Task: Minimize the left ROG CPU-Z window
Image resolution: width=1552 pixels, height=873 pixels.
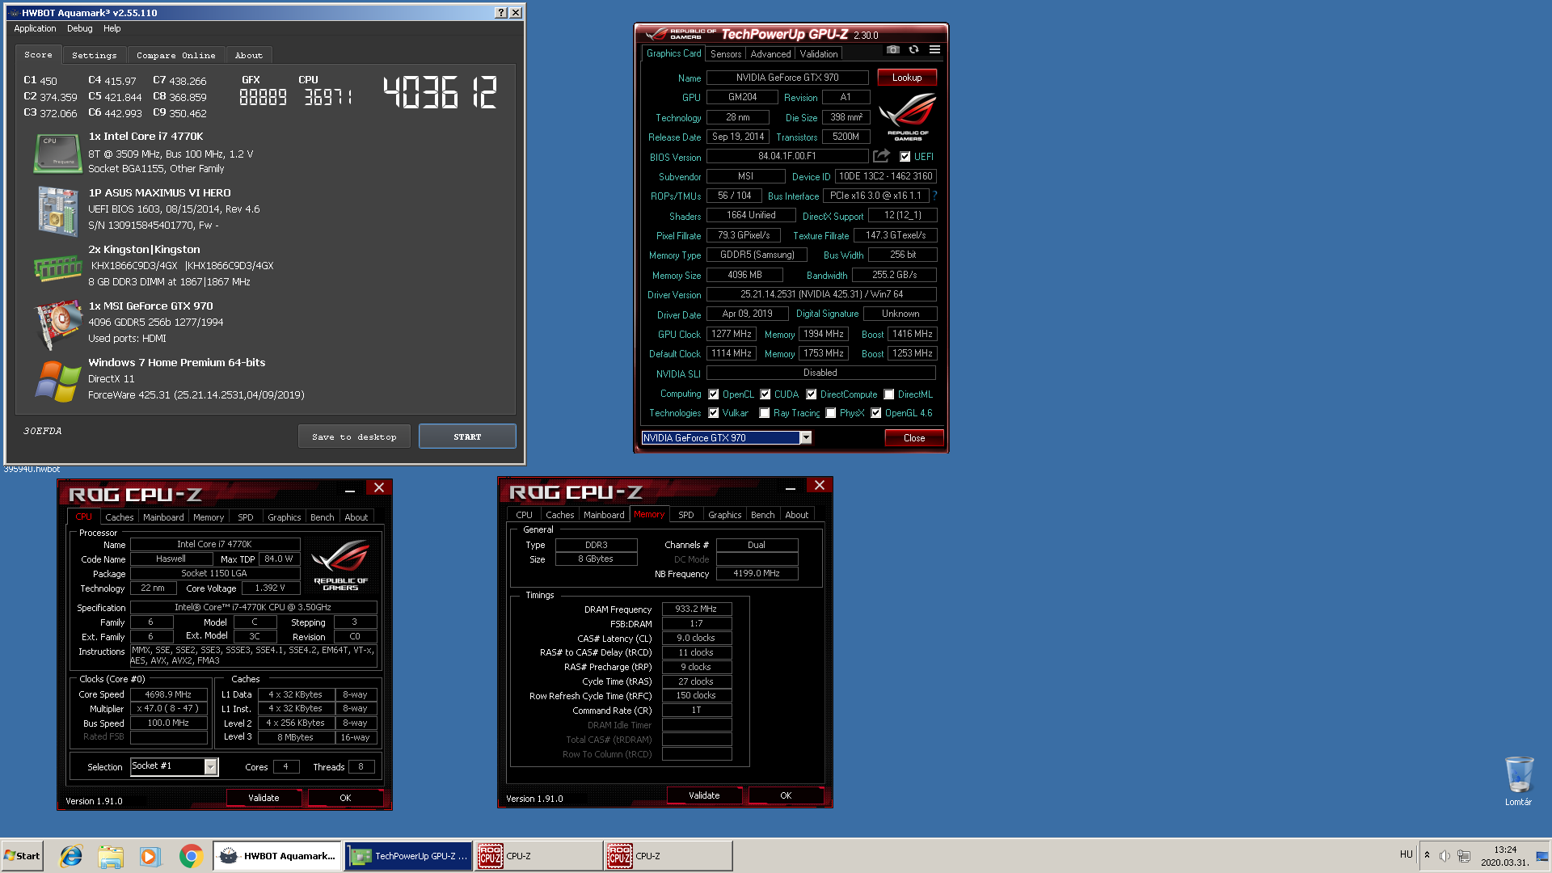Action: click(350, 490)
